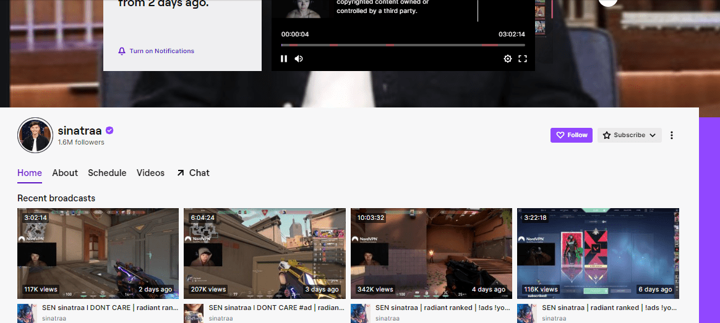The height and width of the screenshot is (323, 720).
Task: Click sinatraa name under the 4 days ago video
Action: click(x=387, y=319)
